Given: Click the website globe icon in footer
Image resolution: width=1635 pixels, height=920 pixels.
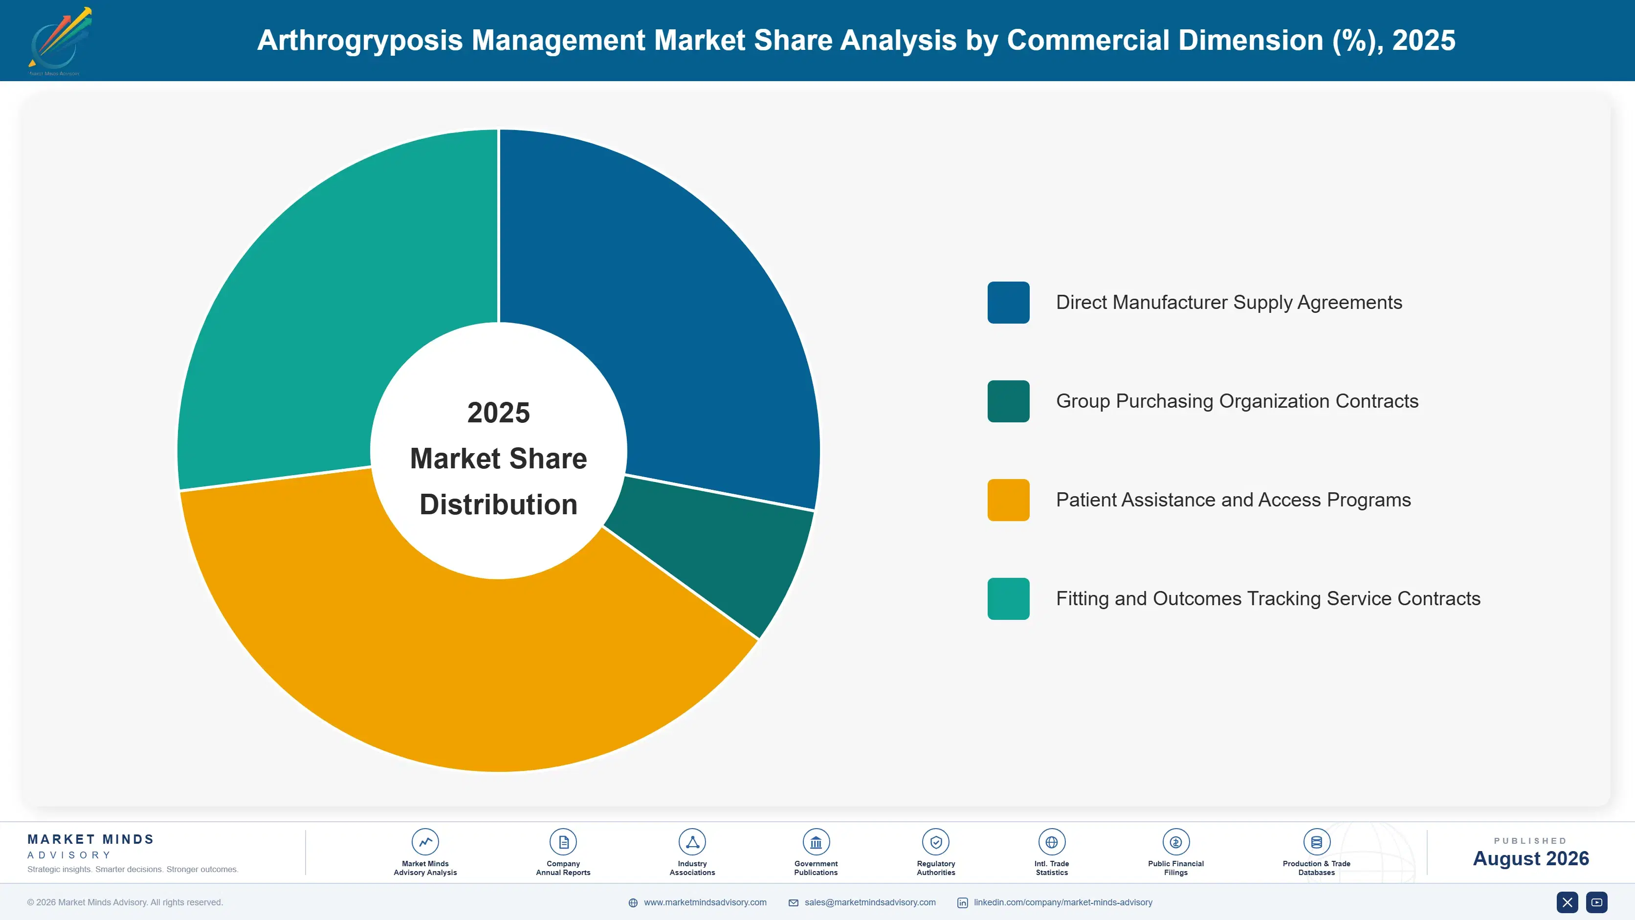Looking at the screenshot, I should tap(633, 903).
